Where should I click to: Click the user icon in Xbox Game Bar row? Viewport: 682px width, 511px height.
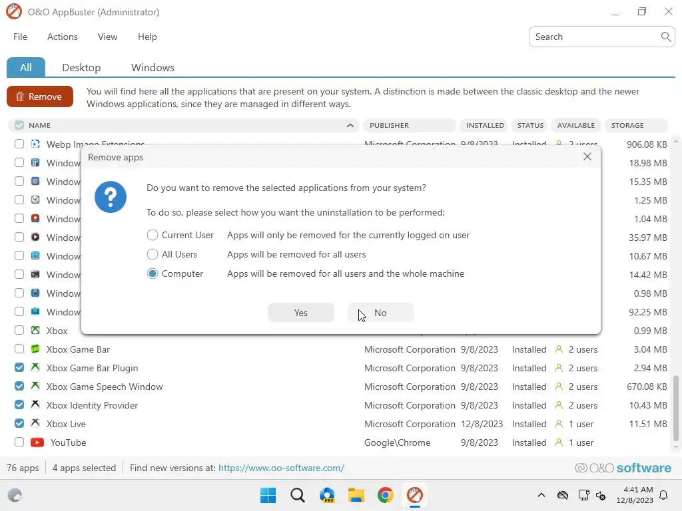click(x=559, y=349)
